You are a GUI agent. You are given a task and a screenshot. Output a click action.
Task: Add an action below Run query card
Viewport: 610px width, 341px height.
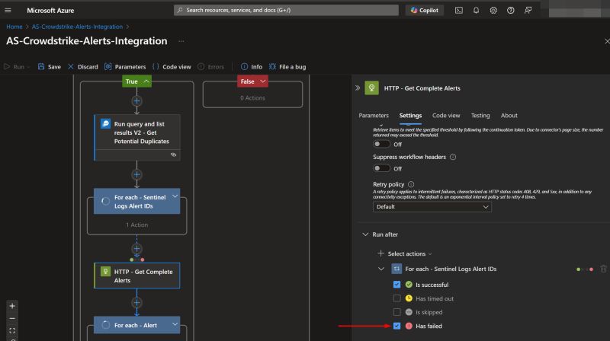[x=136, y=175]
